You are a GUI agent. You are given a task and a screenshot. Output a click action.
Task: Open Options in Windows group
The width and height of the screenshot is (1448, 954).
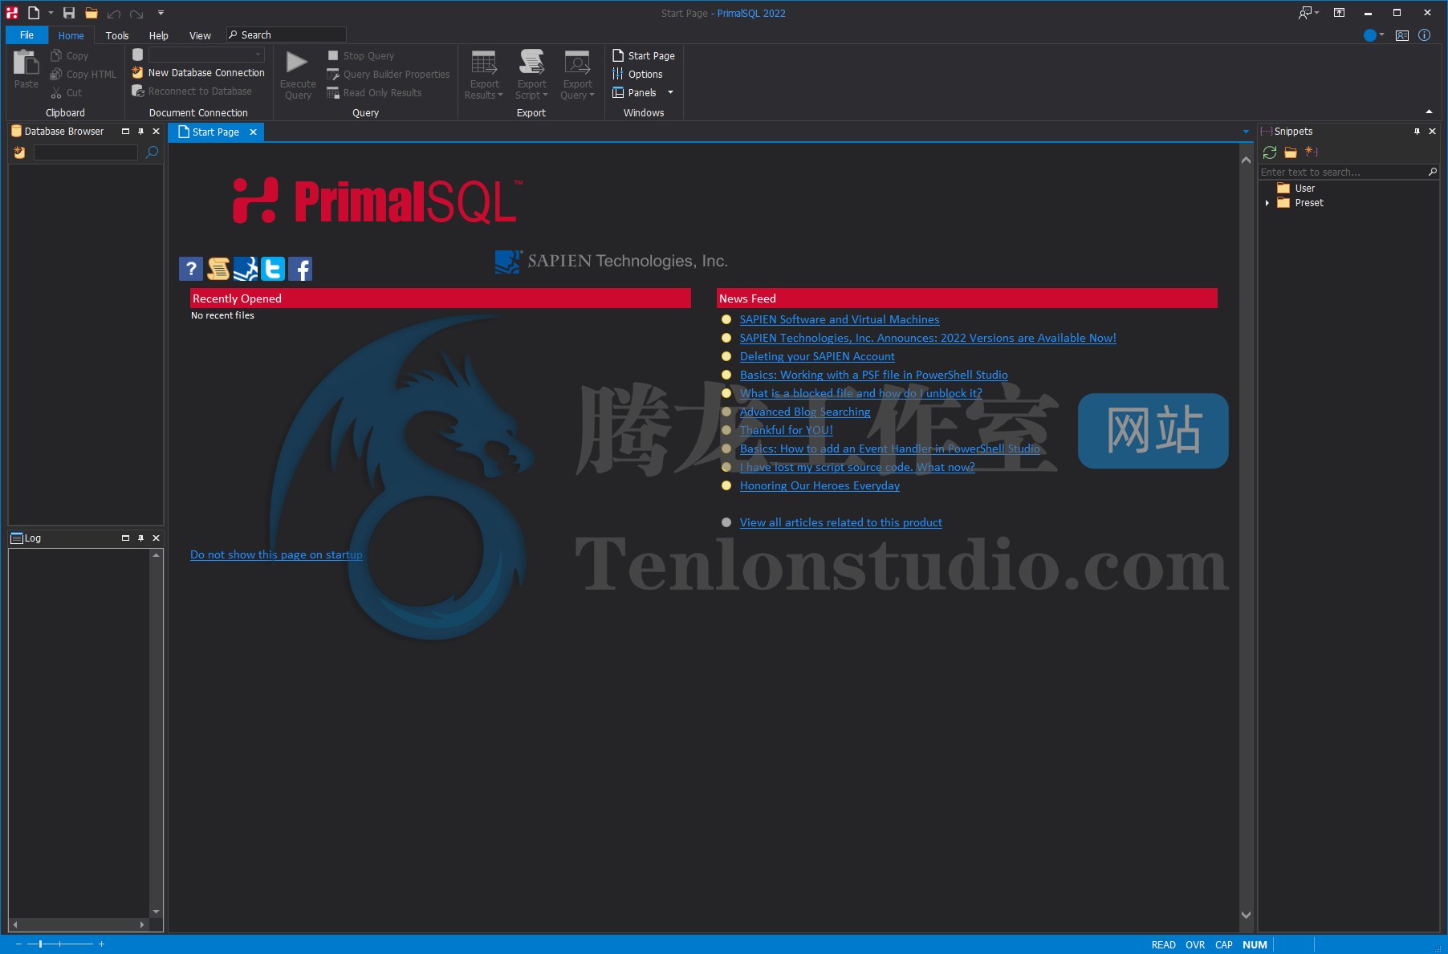[637, 74]
